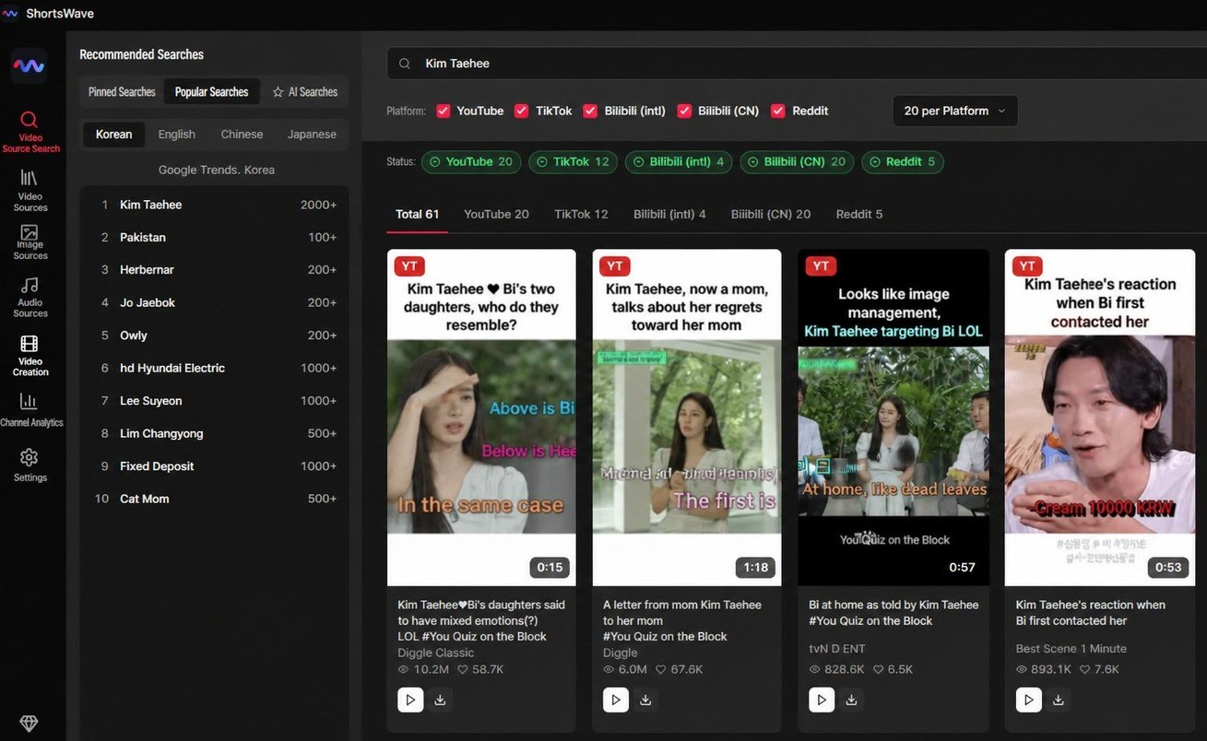Play the Bi at home video

(x=822, y=700)
